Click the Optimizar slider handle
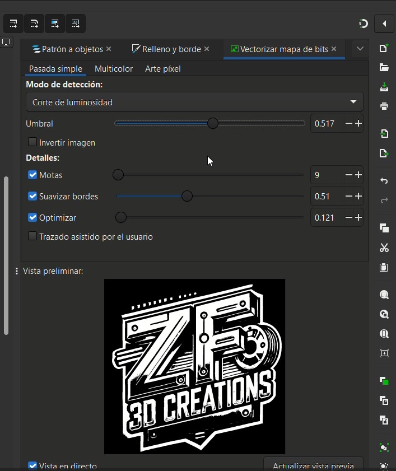Image resolution: width=396 pixels, height=471 pixels. 121,217
